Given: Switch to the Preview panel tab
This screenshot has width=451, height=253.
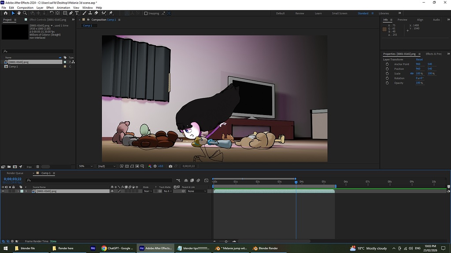Looking at the screenshot, I should [402, 20].
